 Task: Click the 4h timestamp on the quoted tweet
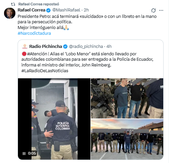tap(109, 47)
